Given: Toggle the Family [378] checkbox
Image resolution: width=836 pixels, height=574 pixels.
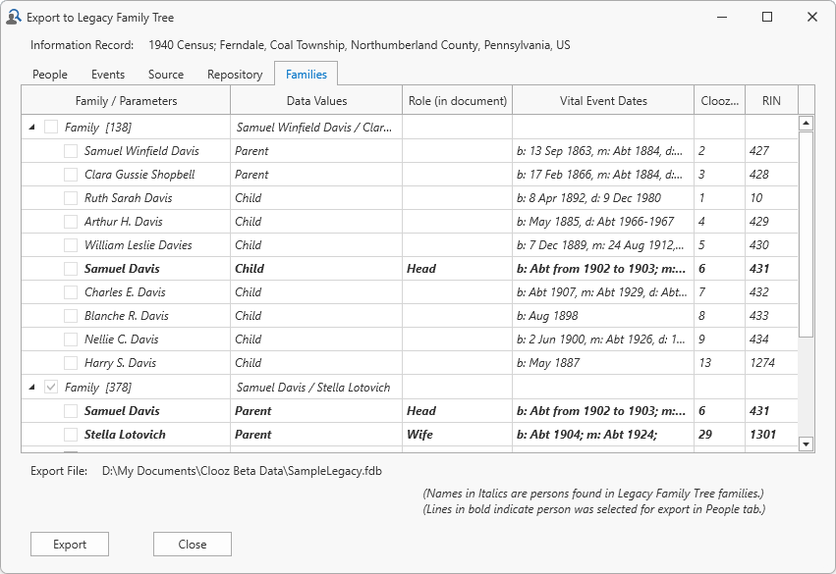Looking at the screenshot, I should tap(51, 388).
